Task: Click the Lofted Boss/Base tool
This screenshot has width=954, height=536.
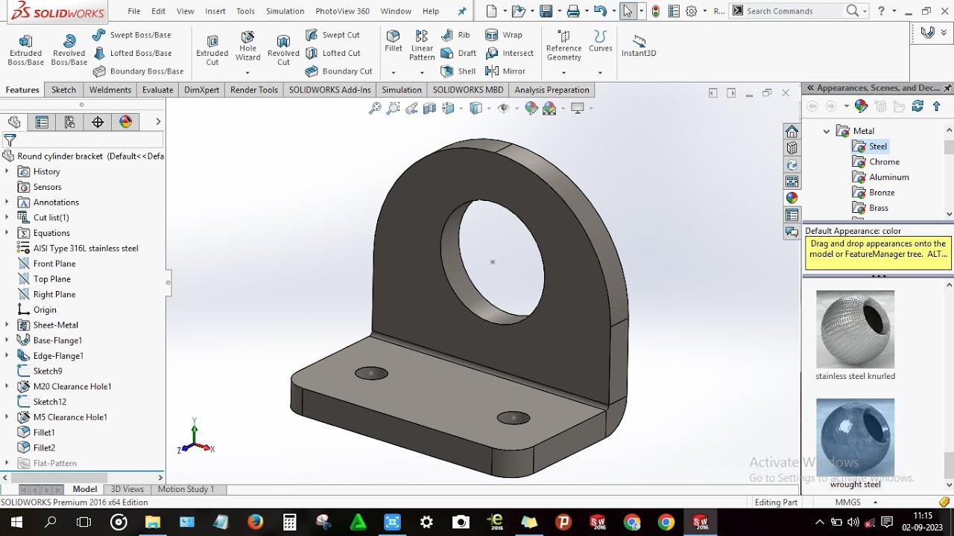Action: click(x=132, y=53)
